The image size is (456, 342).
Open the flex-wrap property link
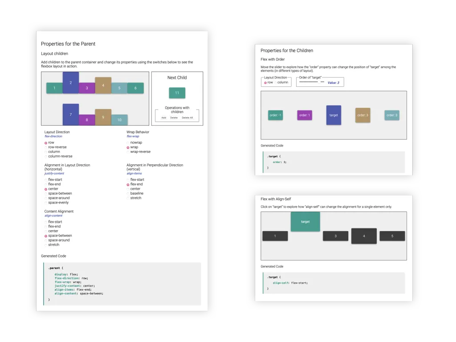[x=133, y=136]
